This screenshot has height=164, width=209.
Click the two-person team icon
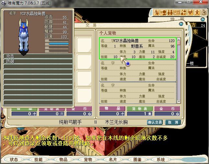pos(170,13)
